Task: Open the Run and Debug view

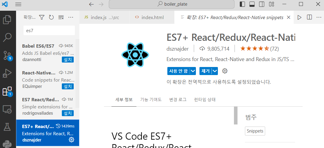Action: [8, 73]
